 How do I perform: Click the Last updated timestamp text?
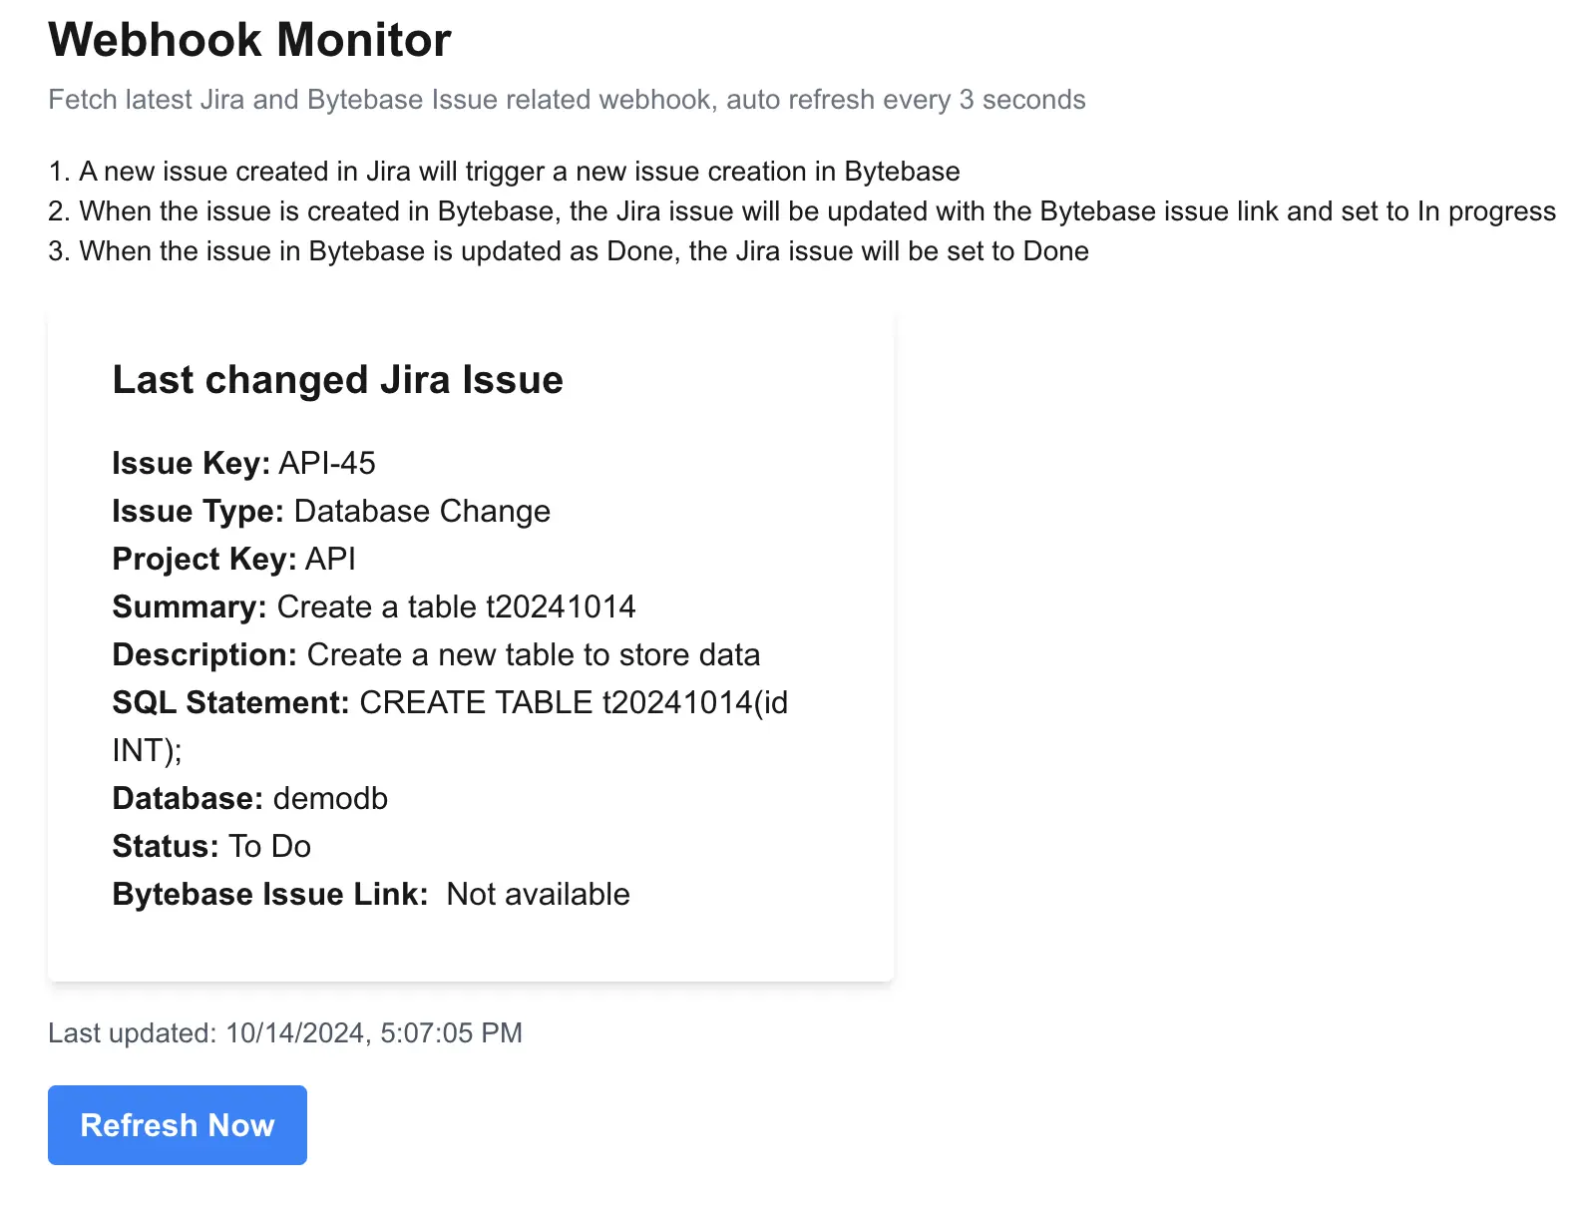285,1032
